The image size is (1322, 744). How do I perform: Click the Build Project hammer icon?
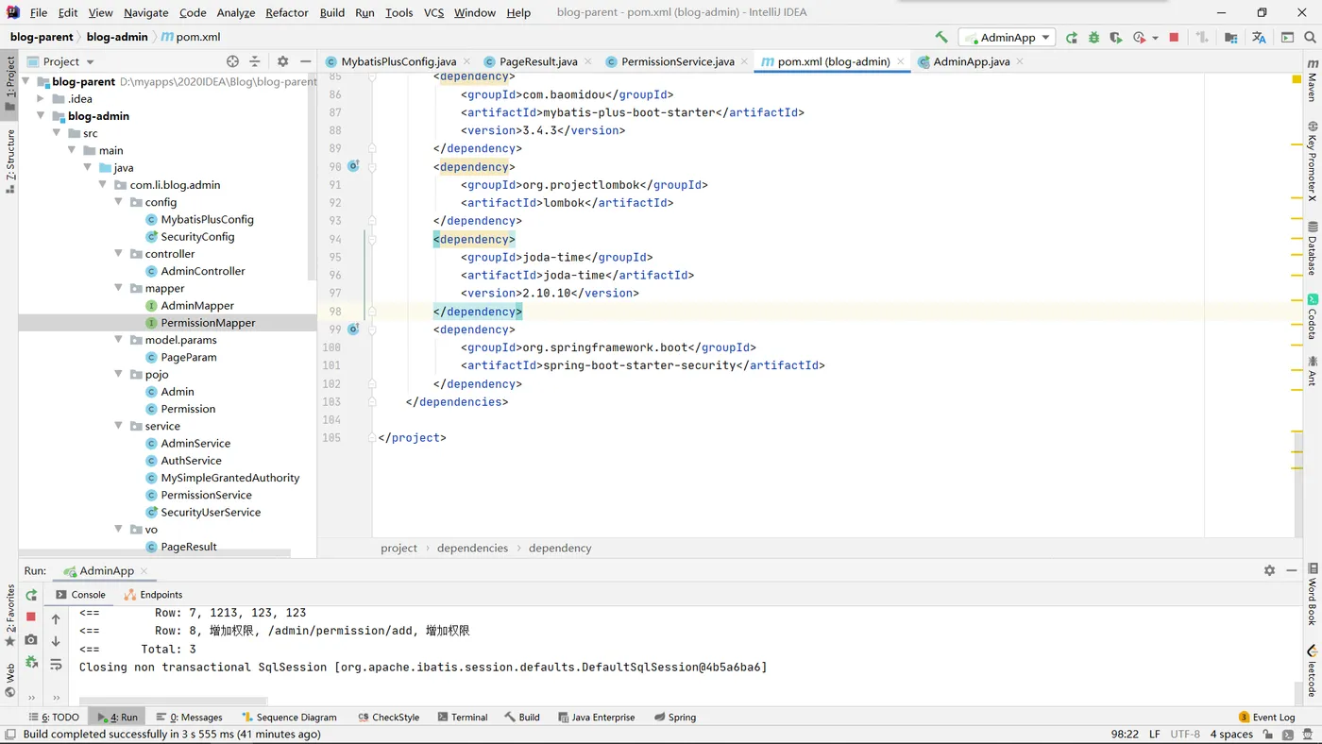(941, 38)
